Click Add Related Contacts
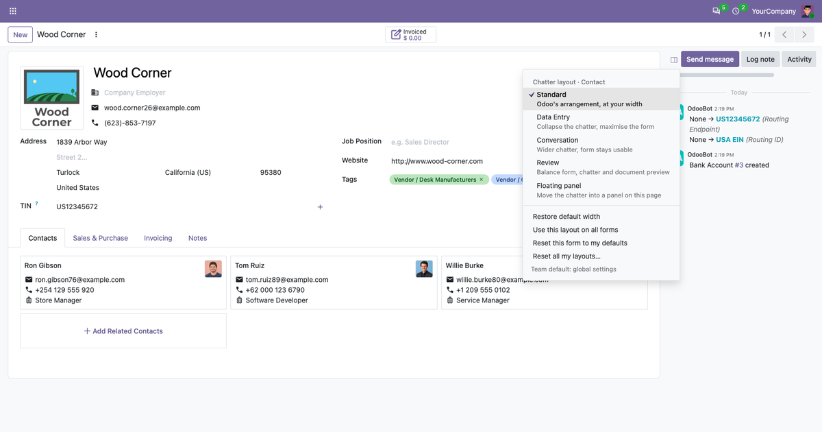 coord(123,331)
